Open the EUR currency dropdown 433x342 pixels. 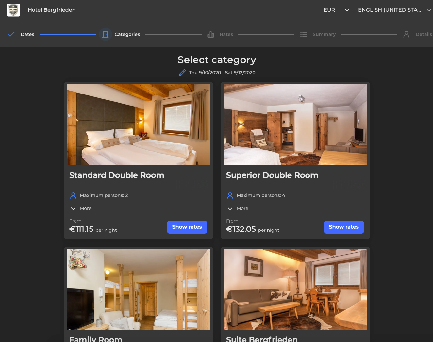click(336, 10)
